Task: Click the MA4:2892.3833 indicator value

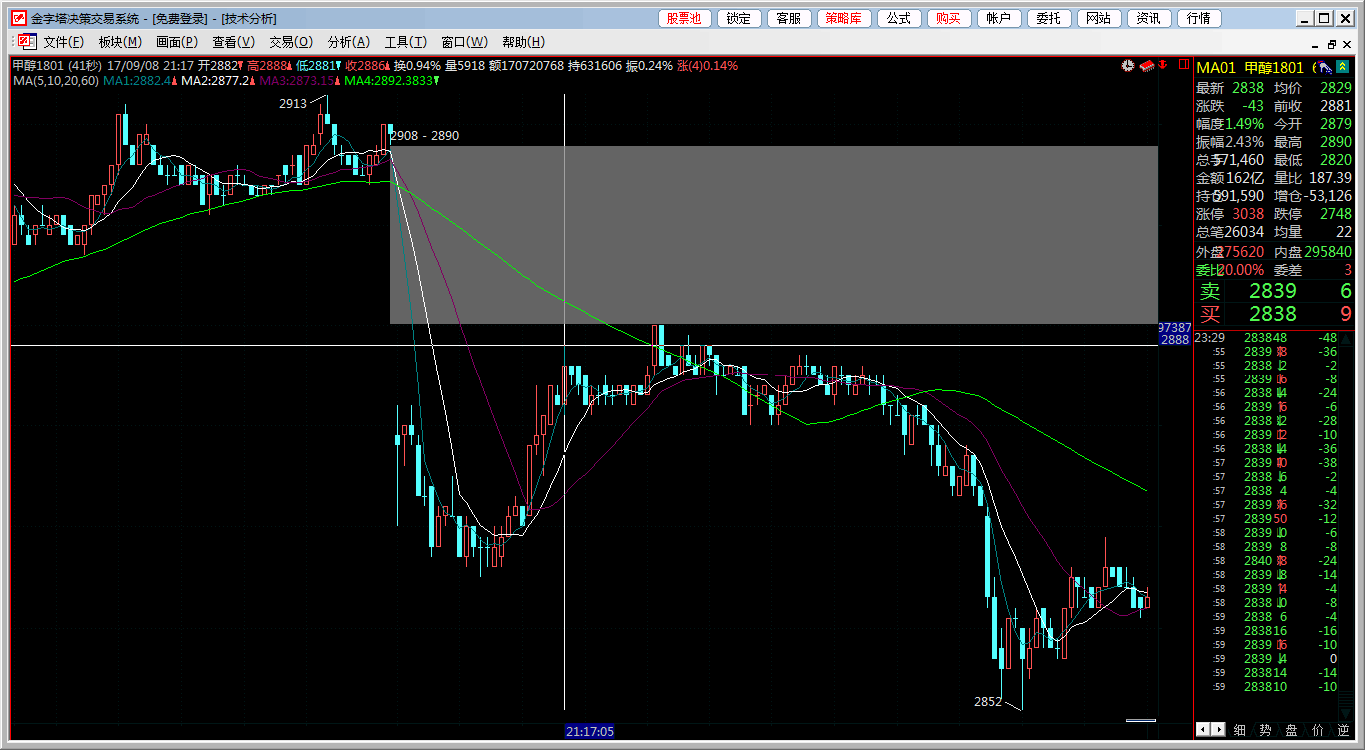Action: (x=388, y=81)
